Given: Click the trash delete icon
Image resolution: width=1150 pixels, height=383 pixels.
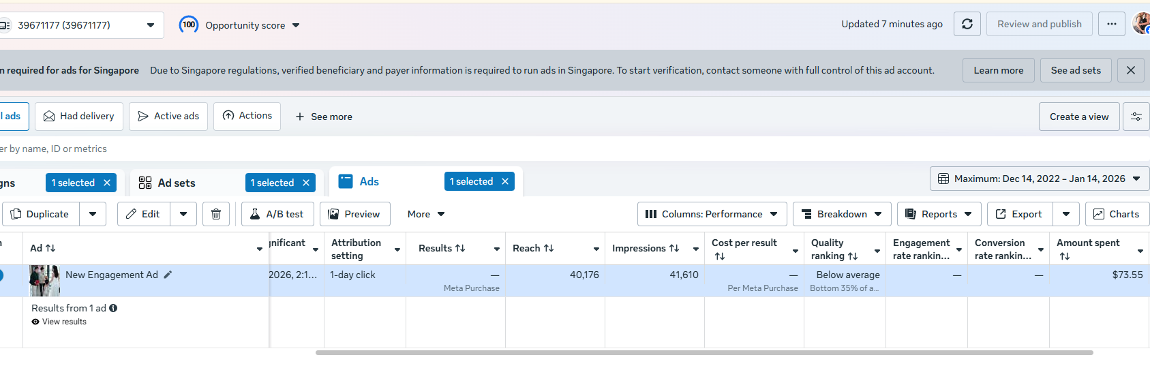Looking at the screenshot, I should 216,214.
